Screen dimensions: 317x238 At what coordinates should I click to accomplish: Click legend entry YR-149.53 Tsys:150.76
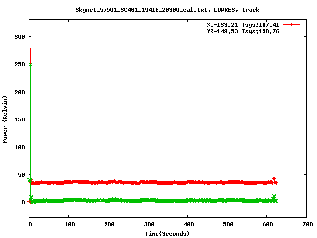click(x=243, y=31)
